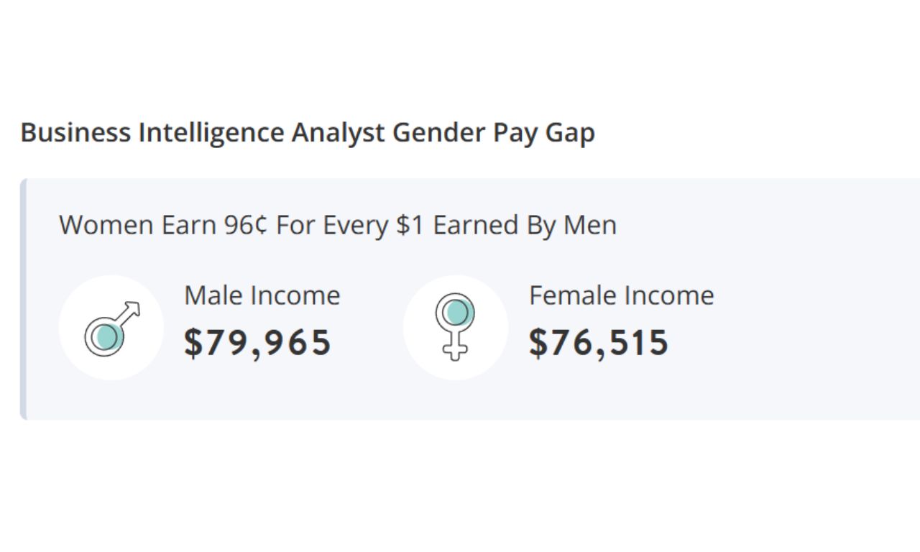
Task: Click the cross at the female symbol's base
Action: click(454, 350)
